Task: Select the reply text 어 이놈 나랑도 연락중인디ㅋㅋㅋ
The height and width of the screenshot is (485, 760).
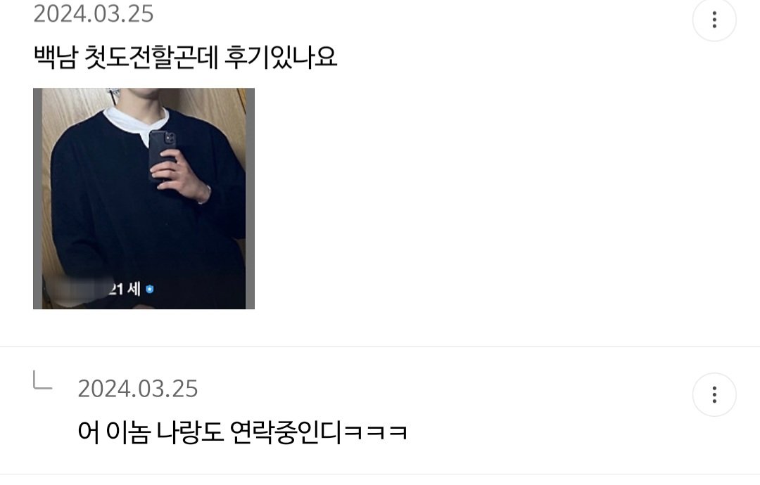Action: click(x=242, y=432)
